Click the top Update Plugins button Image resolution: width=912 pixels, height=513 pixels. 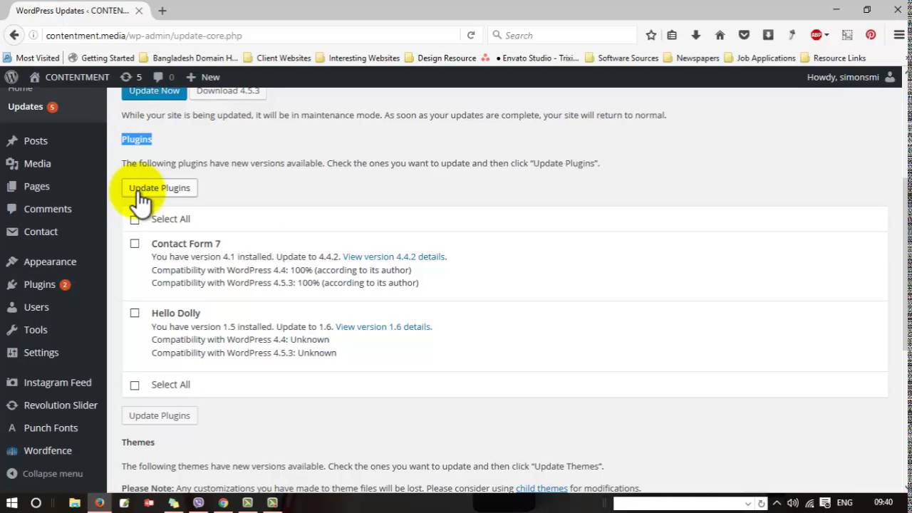click(160, 188)
